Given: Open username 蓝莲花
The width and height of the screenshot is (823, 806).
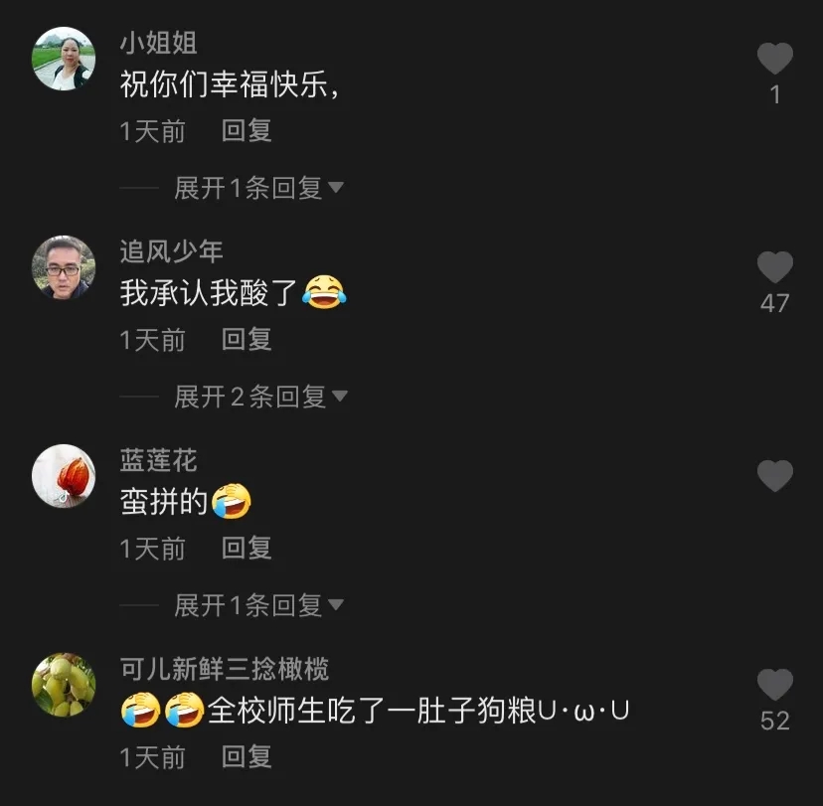Looking at the screenshot, I should click(x=158, y=460).
